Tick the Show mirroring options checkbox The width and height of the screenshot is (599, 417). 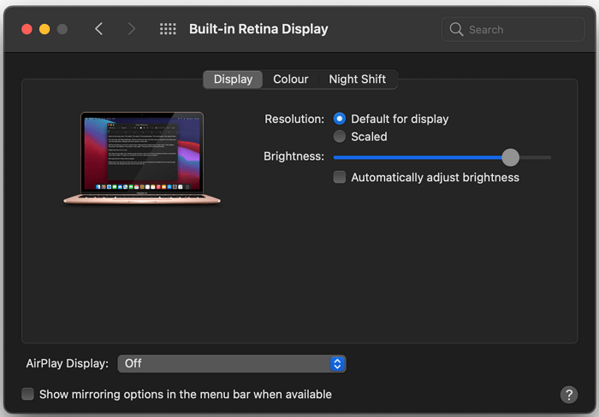pos(28,394)
